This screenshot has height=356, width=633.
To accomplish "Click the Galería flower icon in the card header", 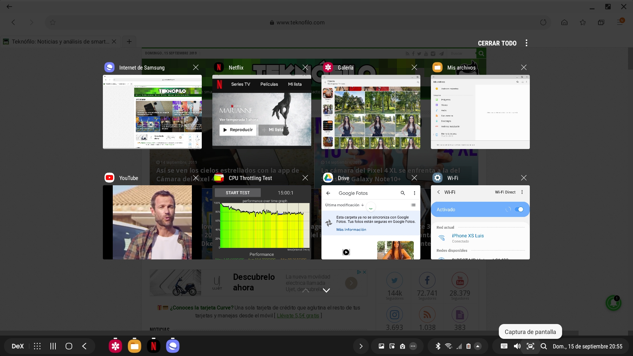I will pyautogui.click(x=328, y=67).
